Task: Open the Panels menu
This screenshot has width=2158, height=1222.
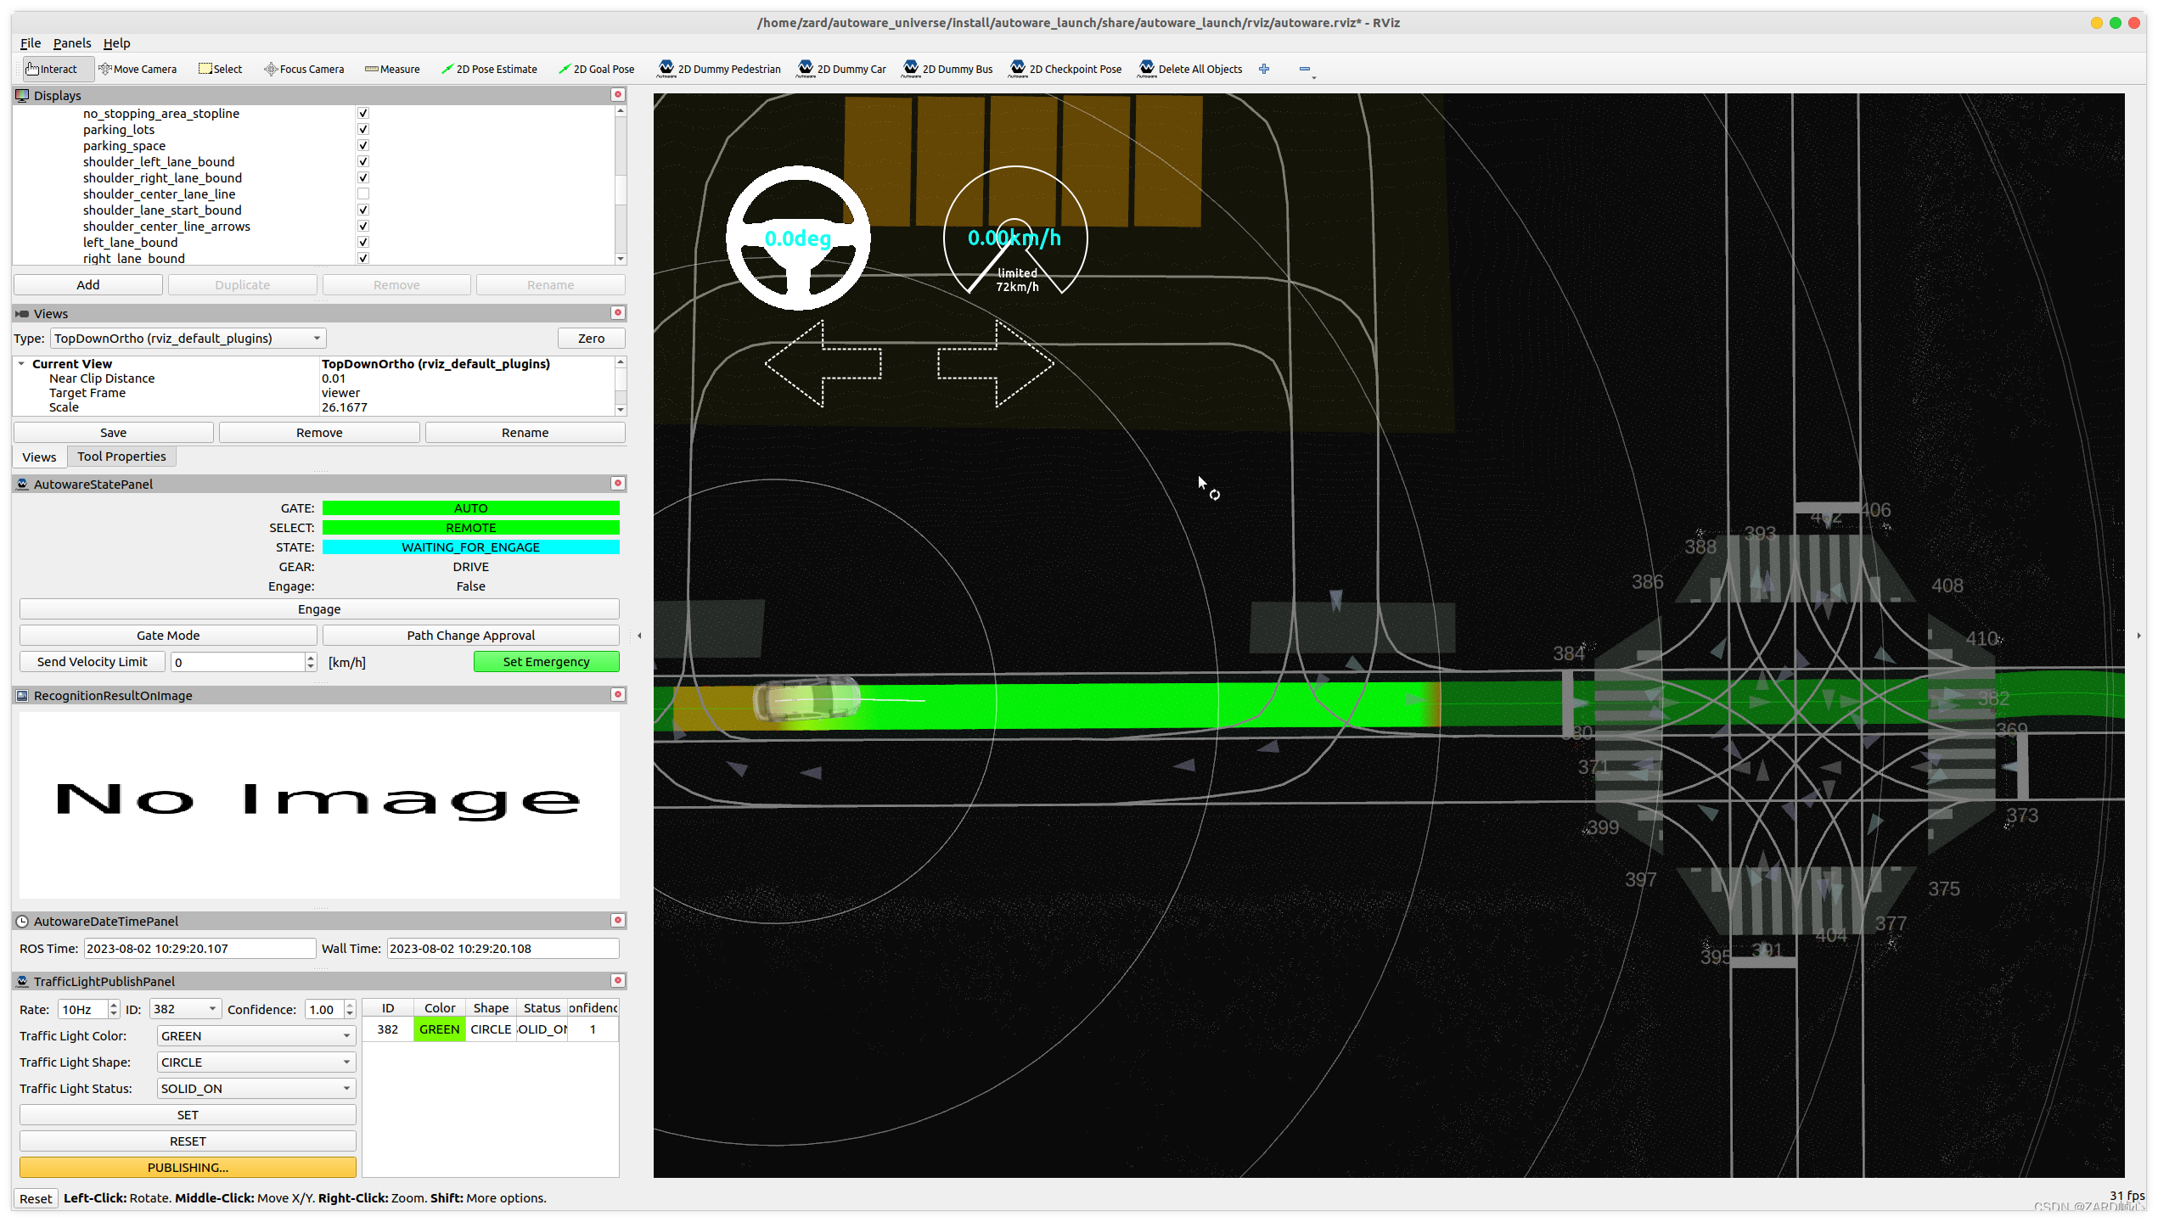Action: pyautogui.click(x=71, y=43)
